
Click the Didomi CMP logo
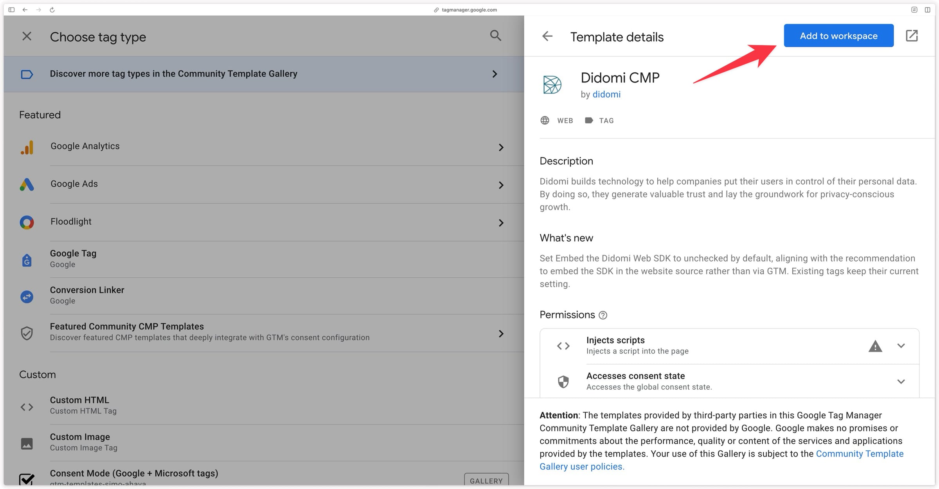(552, 85)
